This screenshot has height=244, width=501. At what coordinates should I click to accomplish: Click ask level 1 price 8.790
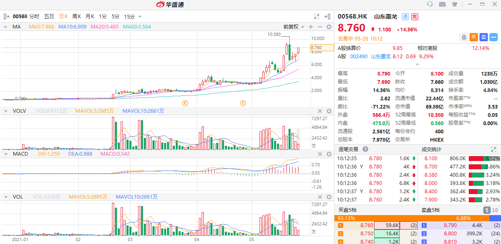coord(451,225)
